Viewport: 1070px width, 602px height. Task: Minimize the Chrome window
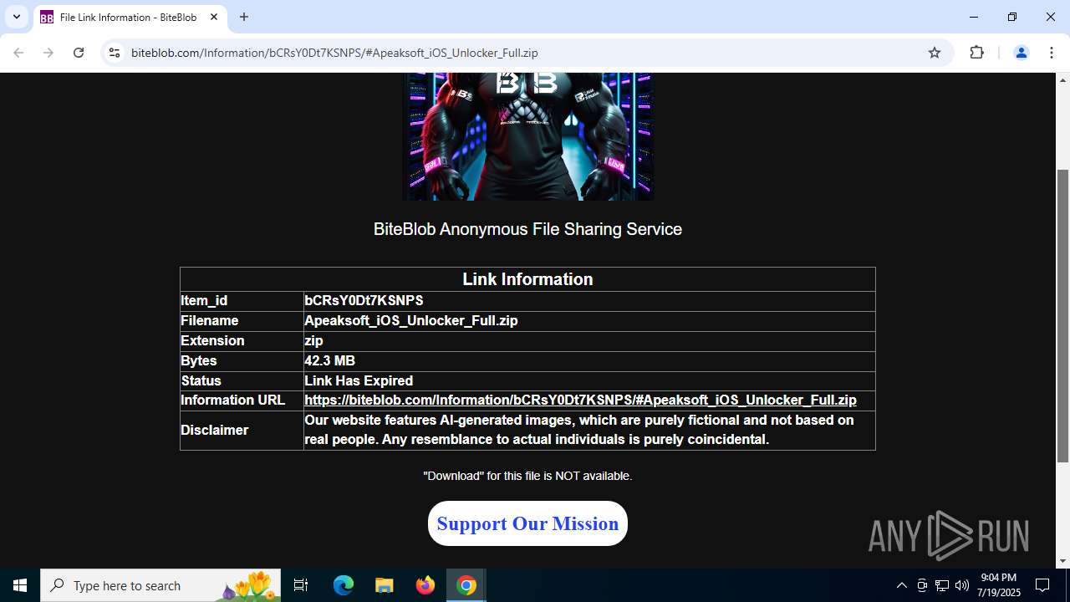click(974, 17)
